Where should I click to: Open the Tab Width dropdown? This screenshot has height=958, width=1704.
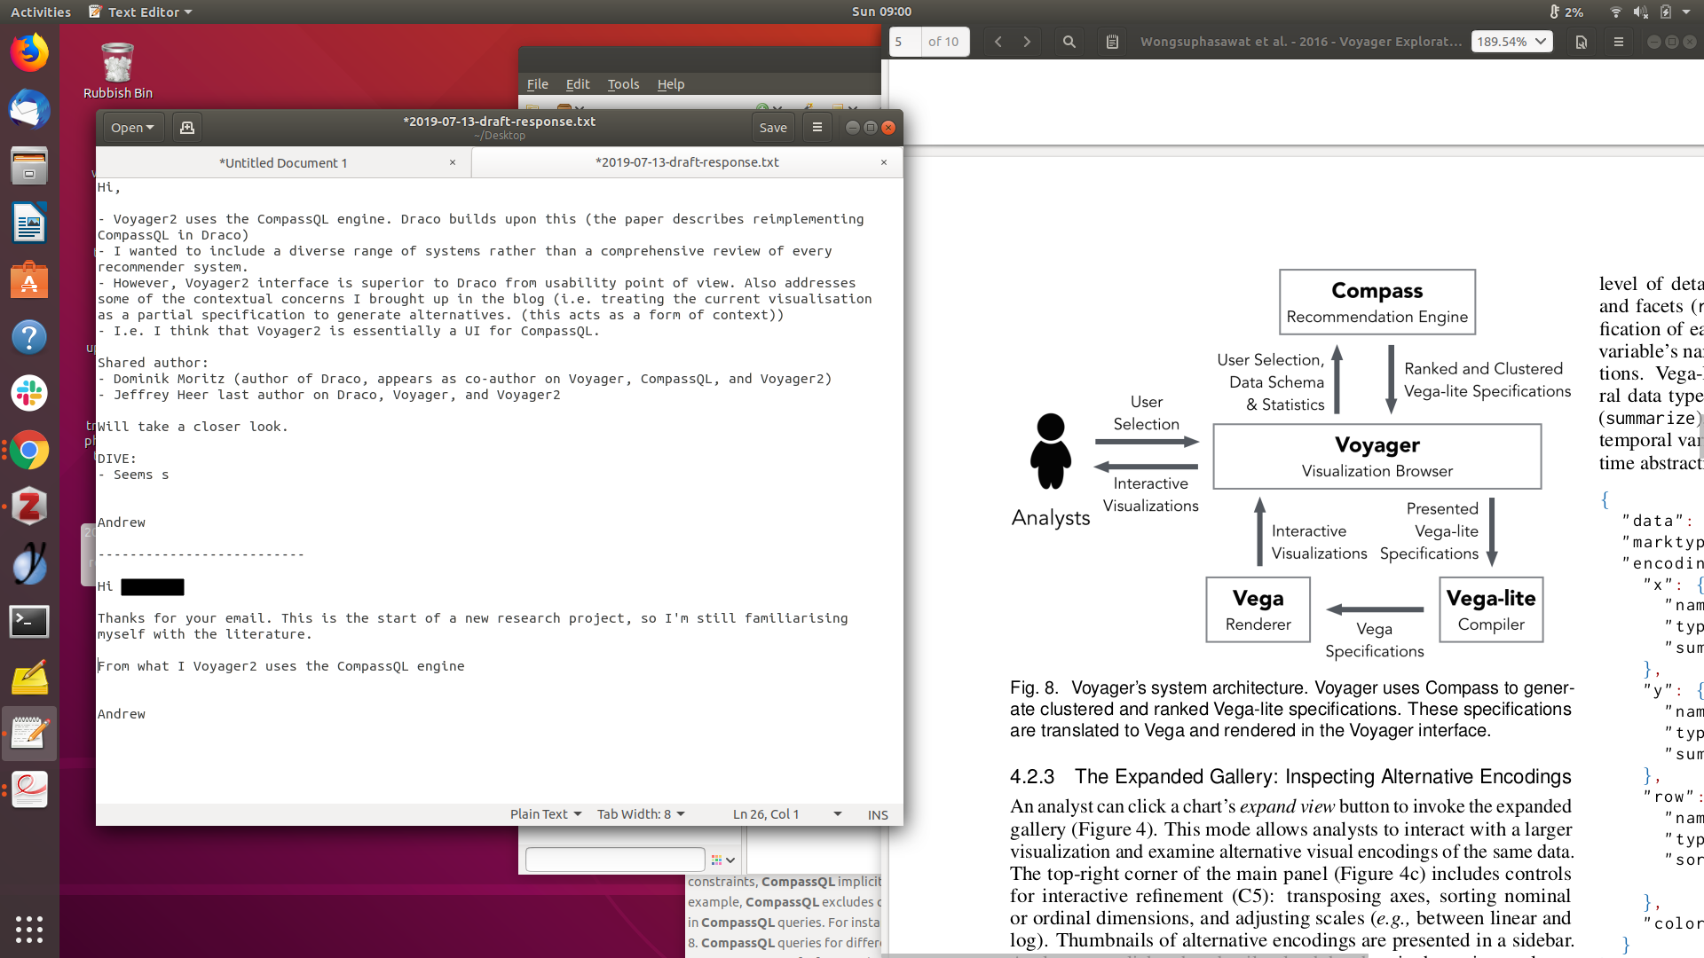[x=641, y=814]
